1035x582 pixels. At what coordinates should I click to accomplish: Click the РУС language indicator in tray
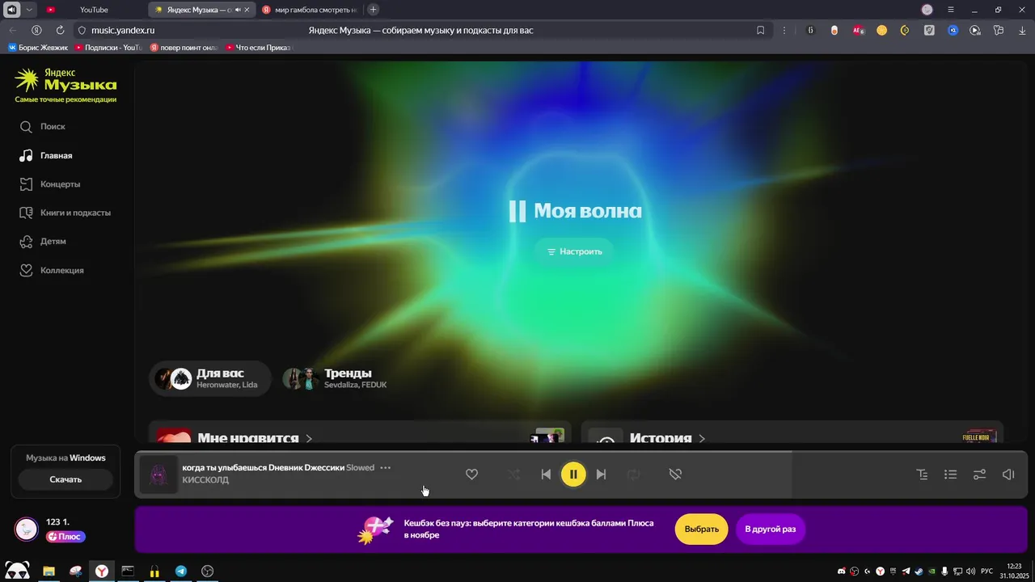pos(986,571)
